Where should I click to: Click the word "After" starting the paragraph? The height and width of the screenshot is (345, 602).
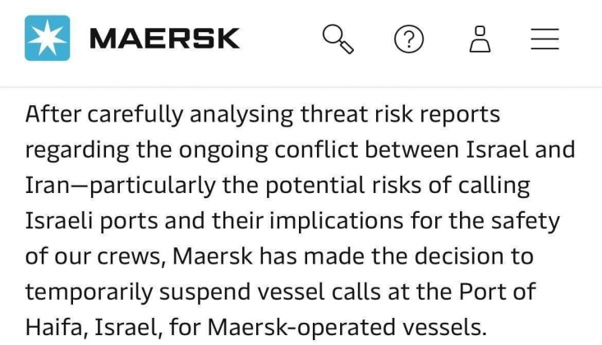pyautogui.click(x=53, y=114)
